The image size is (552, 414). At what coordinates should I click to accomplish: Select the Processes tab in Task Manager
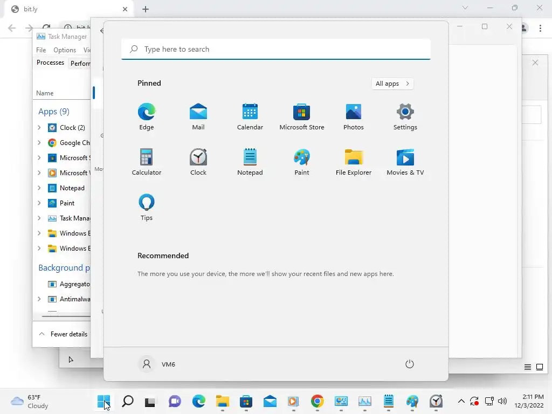point(50,63)
